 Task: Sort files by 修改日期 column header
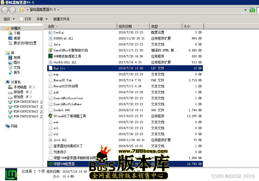pyautogui.click(x=125, y=26)
